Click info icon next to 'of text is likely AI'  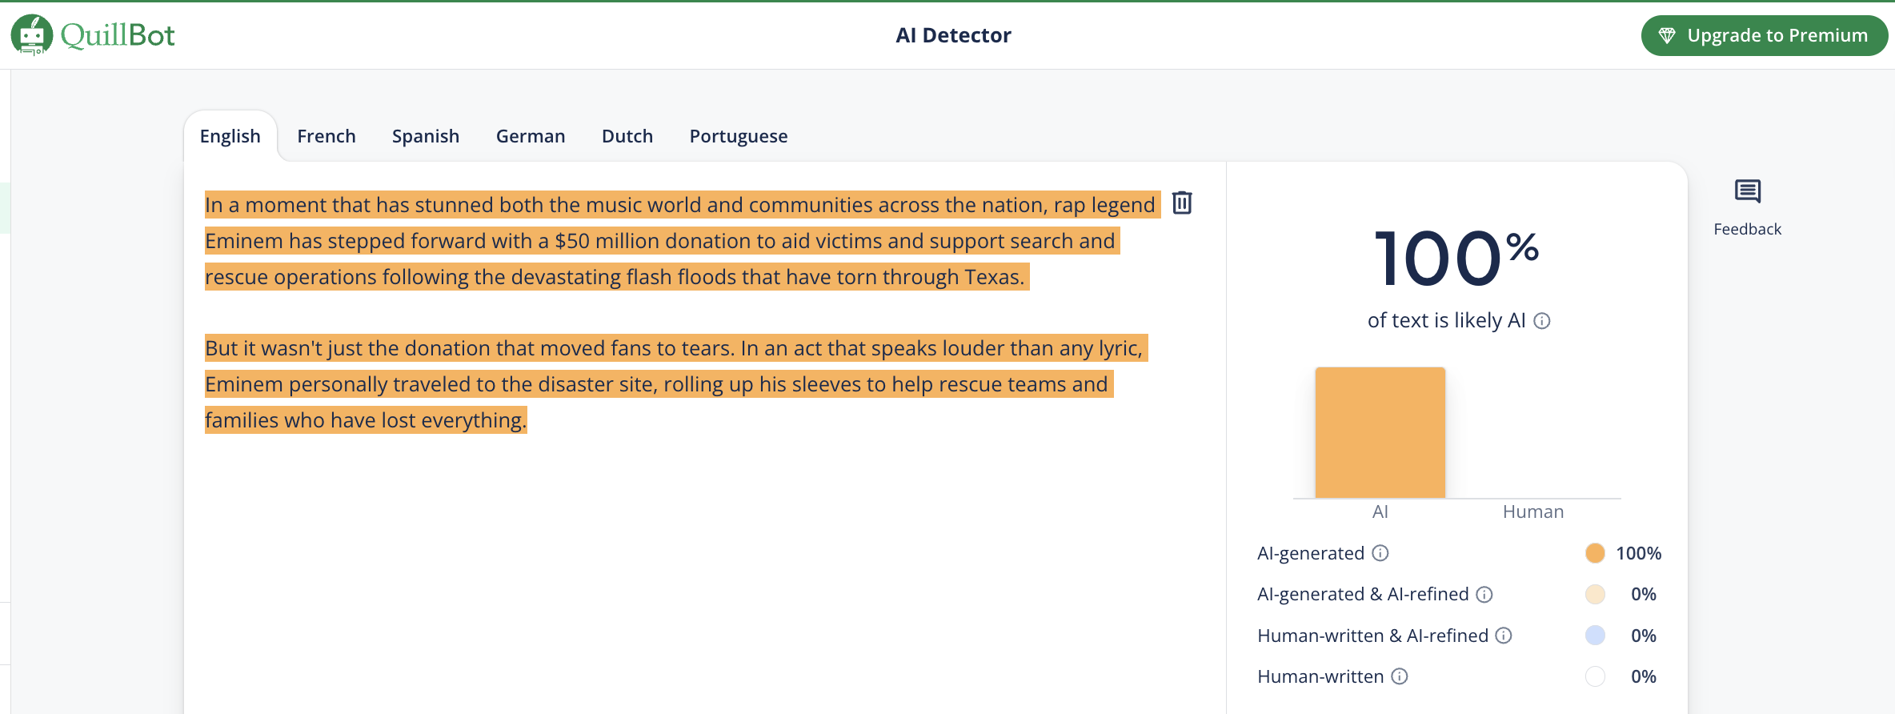coord(1542,321)
